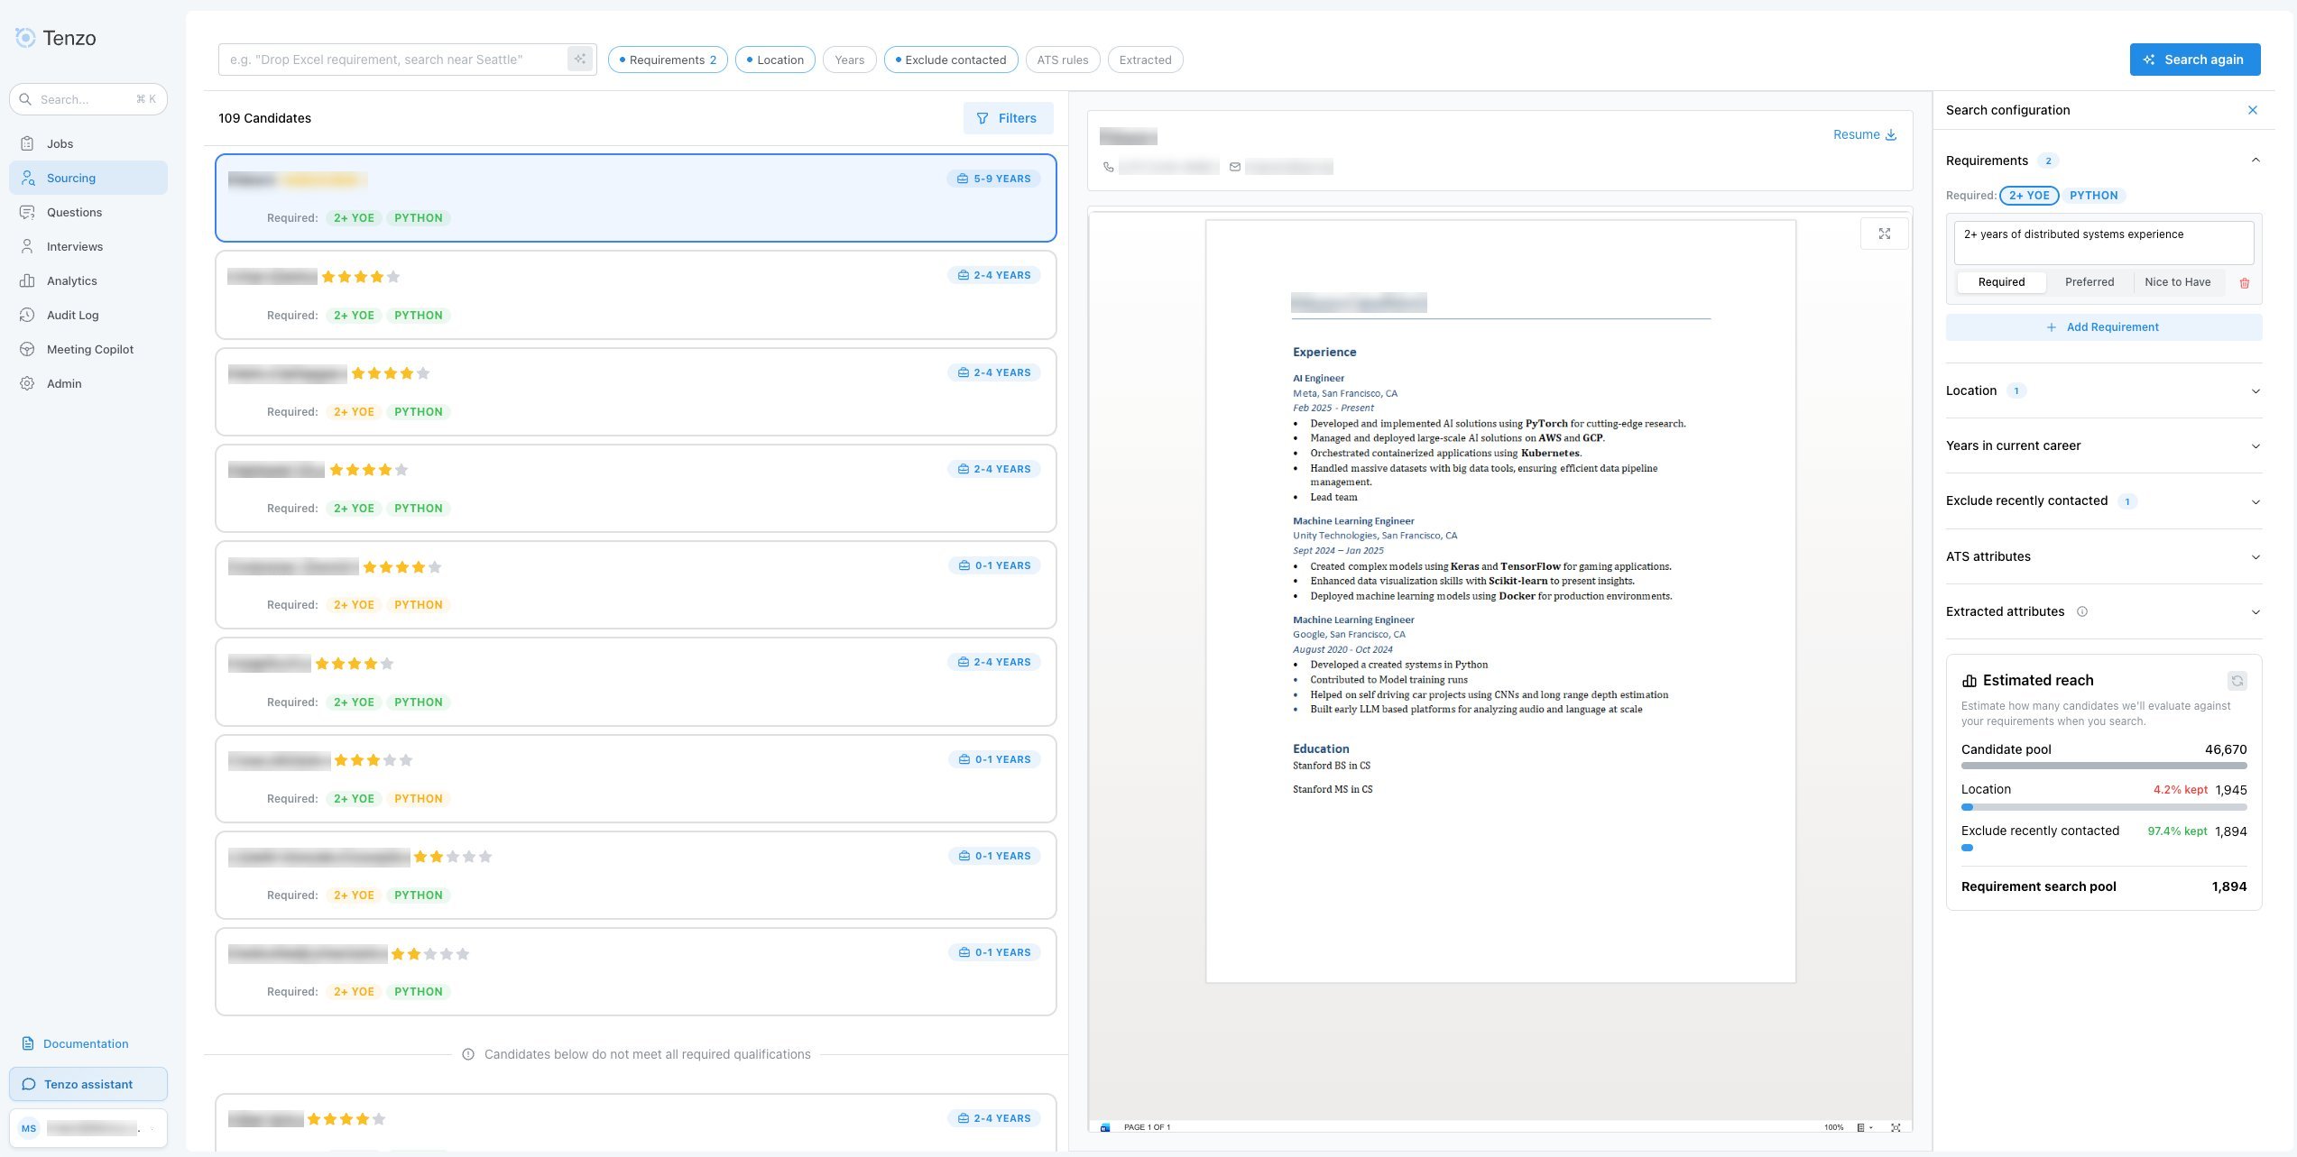Open the Audit Log menu item
Viewport: 2297px width, 1157px height.
[88, 315]
